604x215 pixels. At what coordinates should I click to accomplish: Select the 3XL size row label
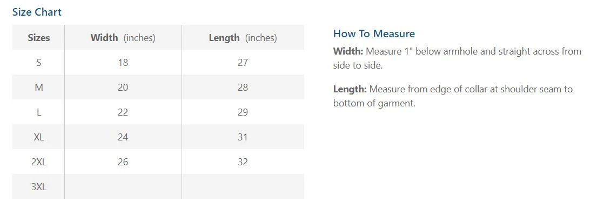point(38,187)
